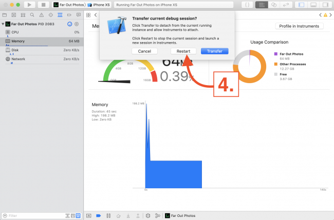Image resolution: width=334 pixels, height=220 pixels.
Task: Open the Test navigator tab
Action: pyautogui.click(x=51, y=15)
